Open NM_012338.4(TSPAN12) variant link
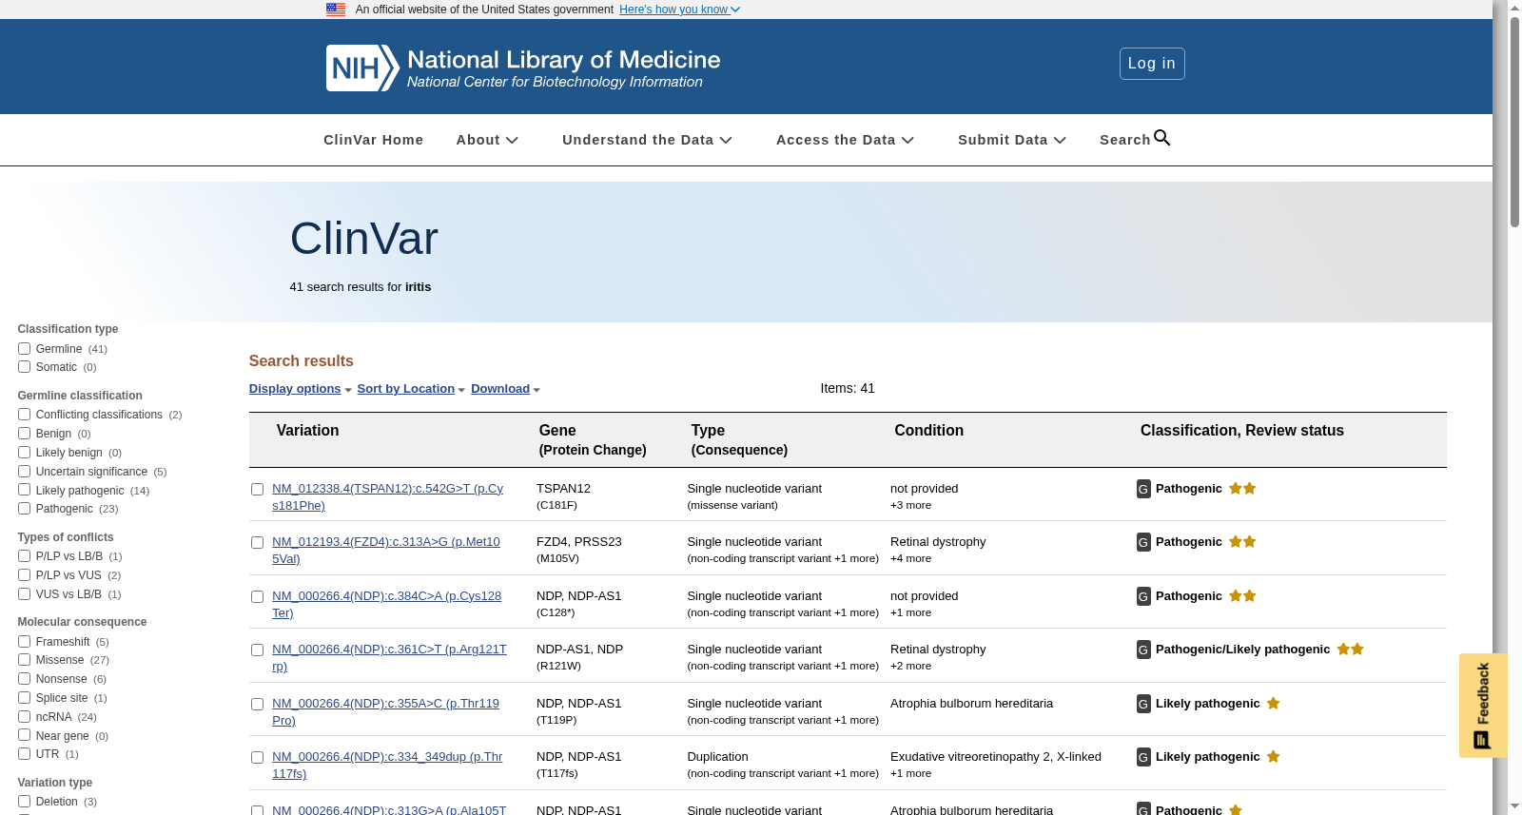Viewport: 1522px width, 815px height. coord(387,496)
